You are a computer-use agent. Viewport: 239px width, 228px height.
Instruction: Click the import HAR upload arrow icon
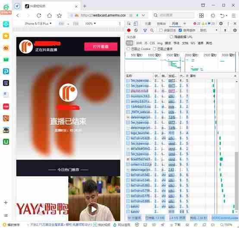click(x=225, y=30)
